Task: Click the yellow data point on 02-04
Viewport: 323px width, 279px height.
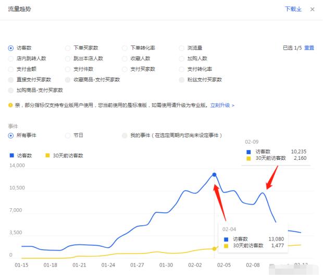Action: (x=214, y=249)
